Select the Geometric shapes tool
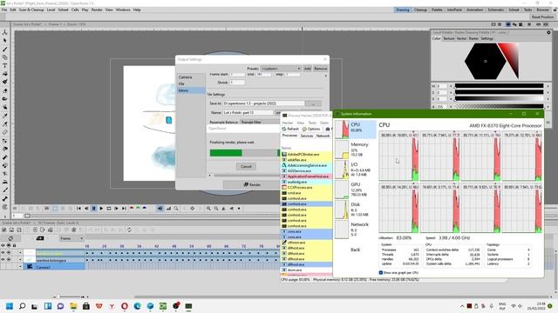Image resolution: width=558 pixels, height=313 pixels. pos(5,57)
